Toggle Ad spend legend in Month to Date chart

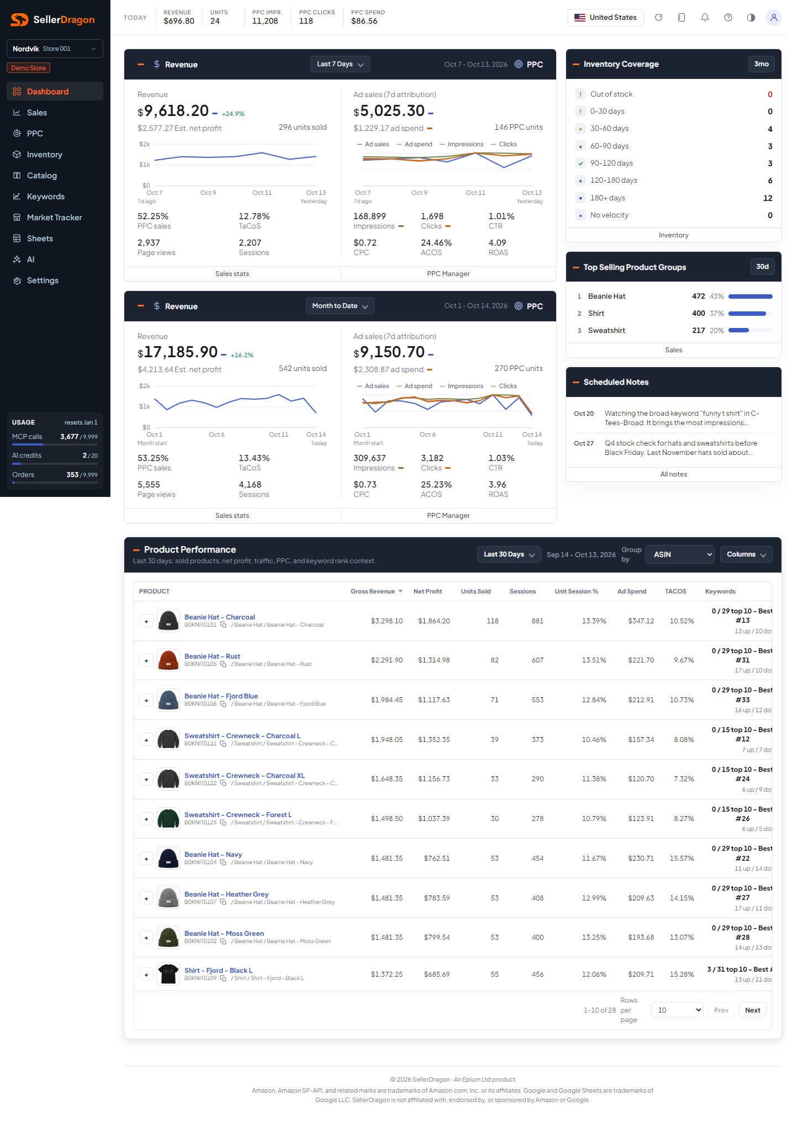click(414, 386)
